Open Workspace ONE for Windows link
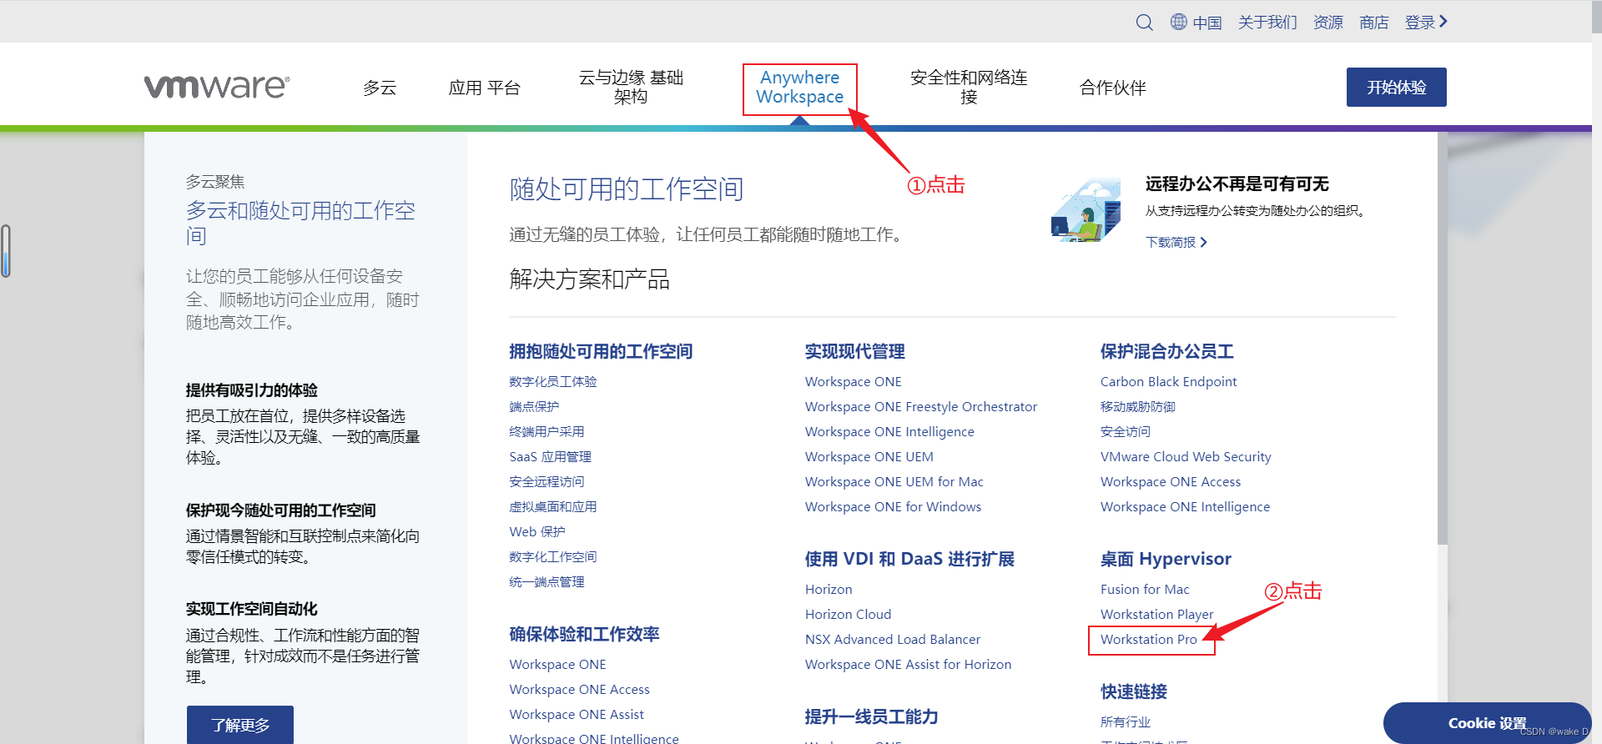This screenshot has width=1602, height=744. pos(893,506)
